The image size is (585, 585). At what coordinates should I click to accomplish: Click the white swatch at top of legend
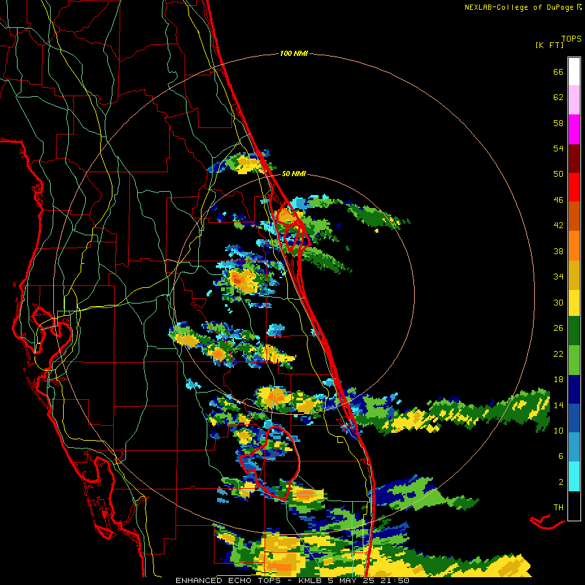(574, 71)
